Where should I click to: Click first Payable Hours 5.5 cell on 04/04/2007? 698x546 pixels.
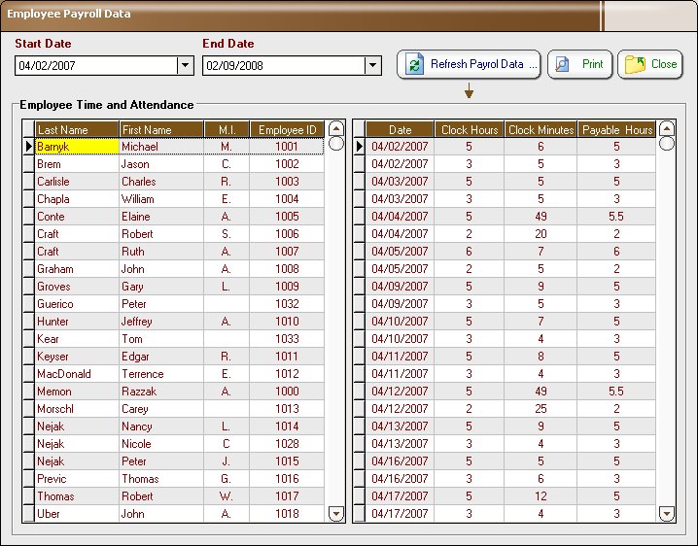coord(617,217)
